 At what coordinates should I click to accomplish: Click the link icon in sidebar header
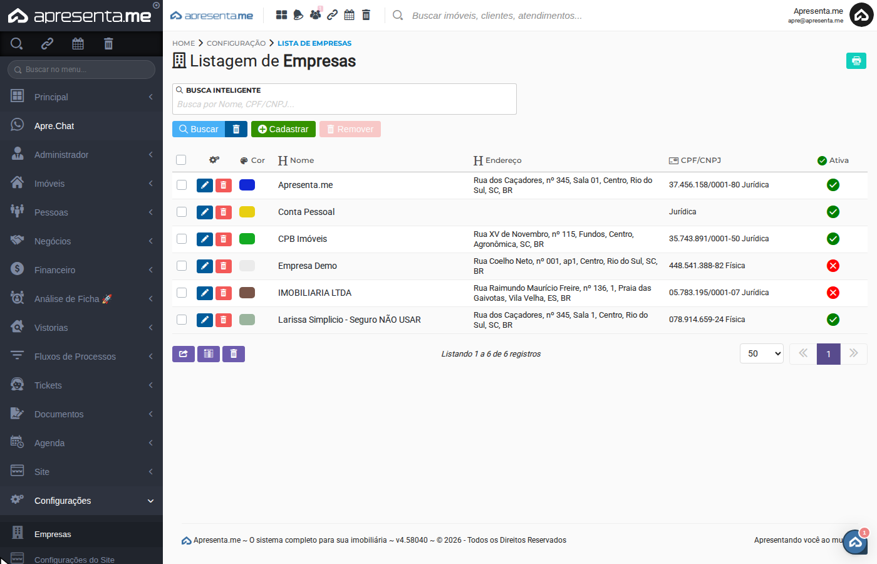47,43
